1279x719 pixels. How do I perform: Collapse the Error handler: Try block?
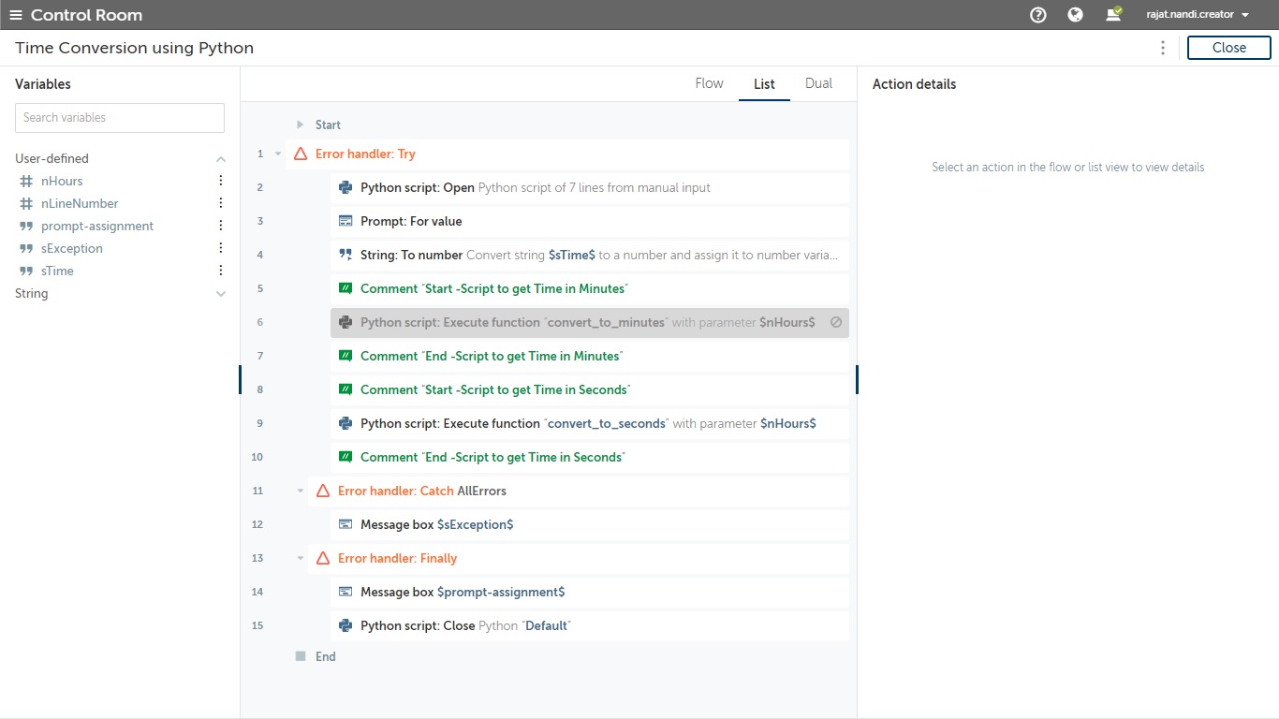pyautogui.click(x=278, y=154)
